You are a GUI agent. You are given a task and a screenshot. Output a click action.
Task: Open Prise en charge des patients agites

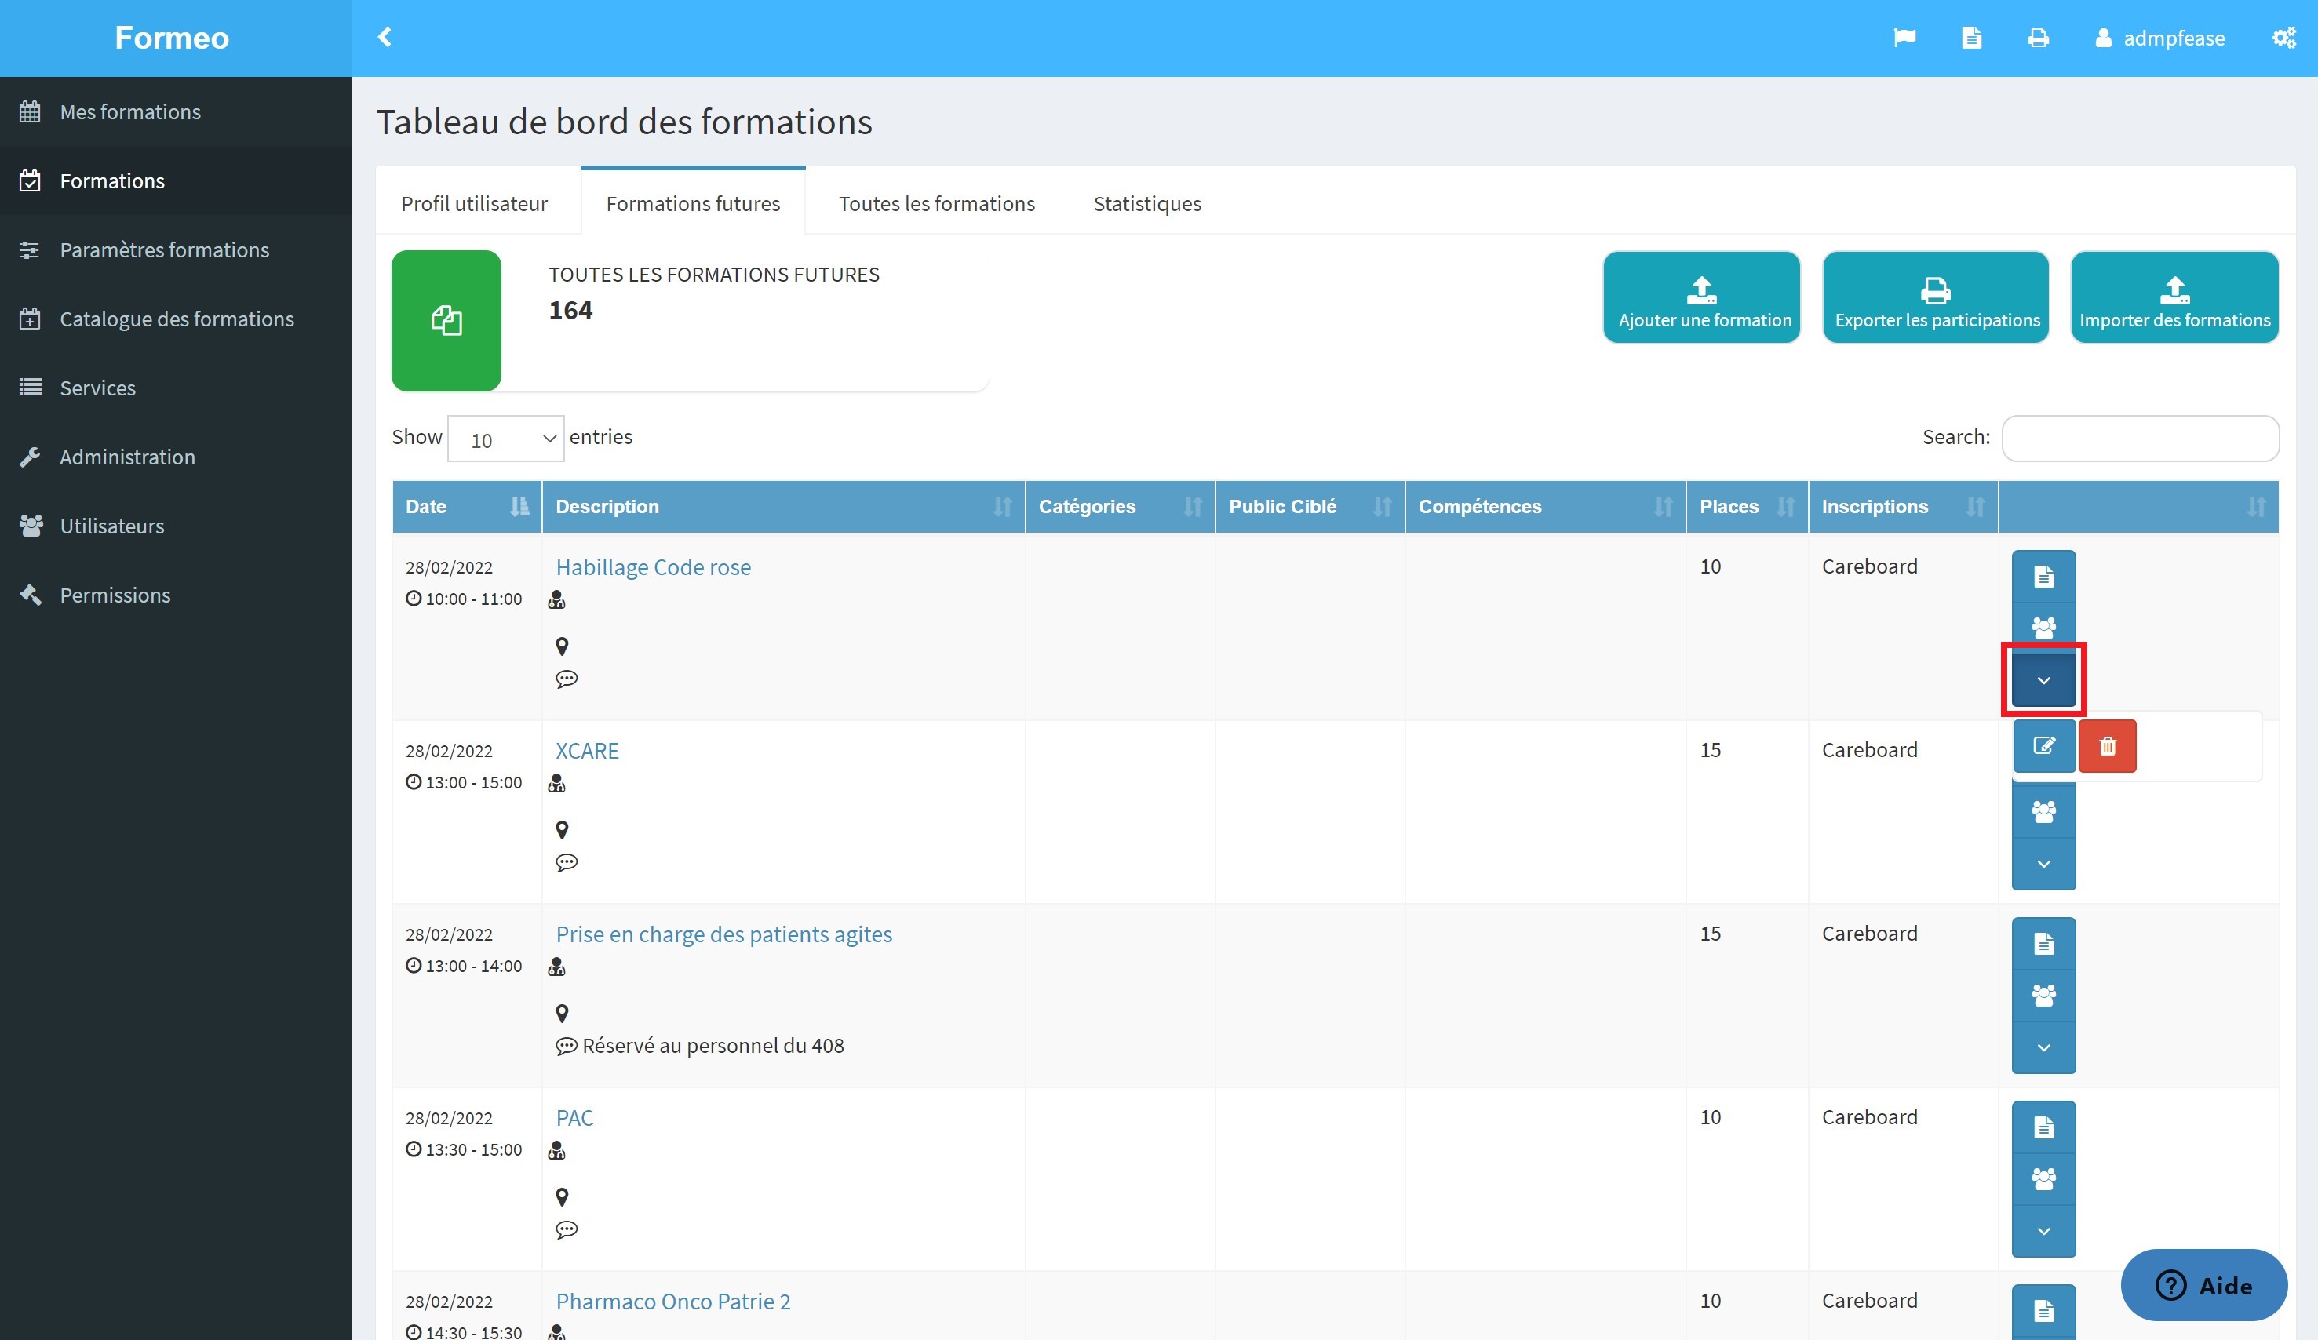coord(724,934)
